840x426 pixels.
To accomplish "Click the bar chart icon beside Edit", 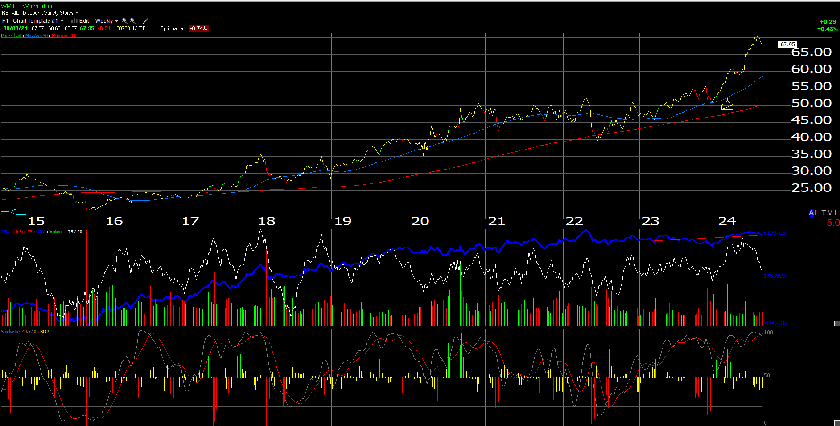I will click(x=74, y=21).
